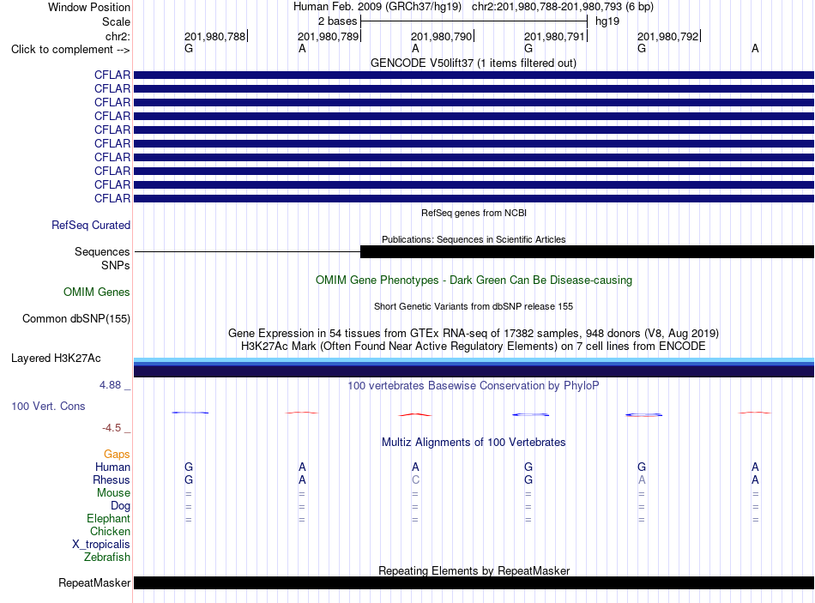Click the '2 bases' scale bar text
The height and width of the screenshot is (603, 815).
point(338,21)
